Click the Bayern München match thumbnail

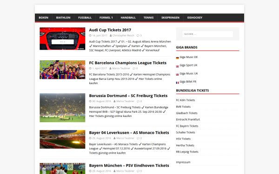pyautogui.click(x=62, y=168)
